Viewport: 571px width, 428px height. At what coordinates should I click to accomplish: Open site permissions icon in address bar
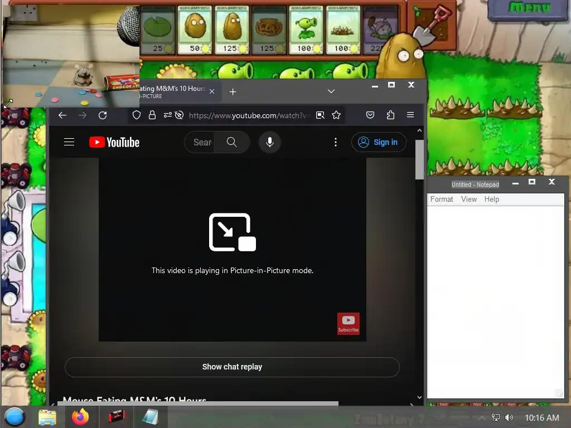167,115
